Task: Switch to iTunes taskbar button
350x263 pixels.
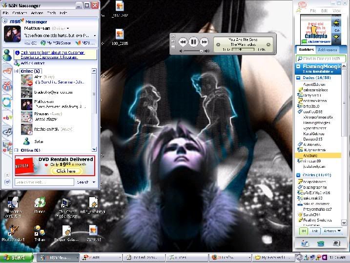Action: tap(187, 258)
